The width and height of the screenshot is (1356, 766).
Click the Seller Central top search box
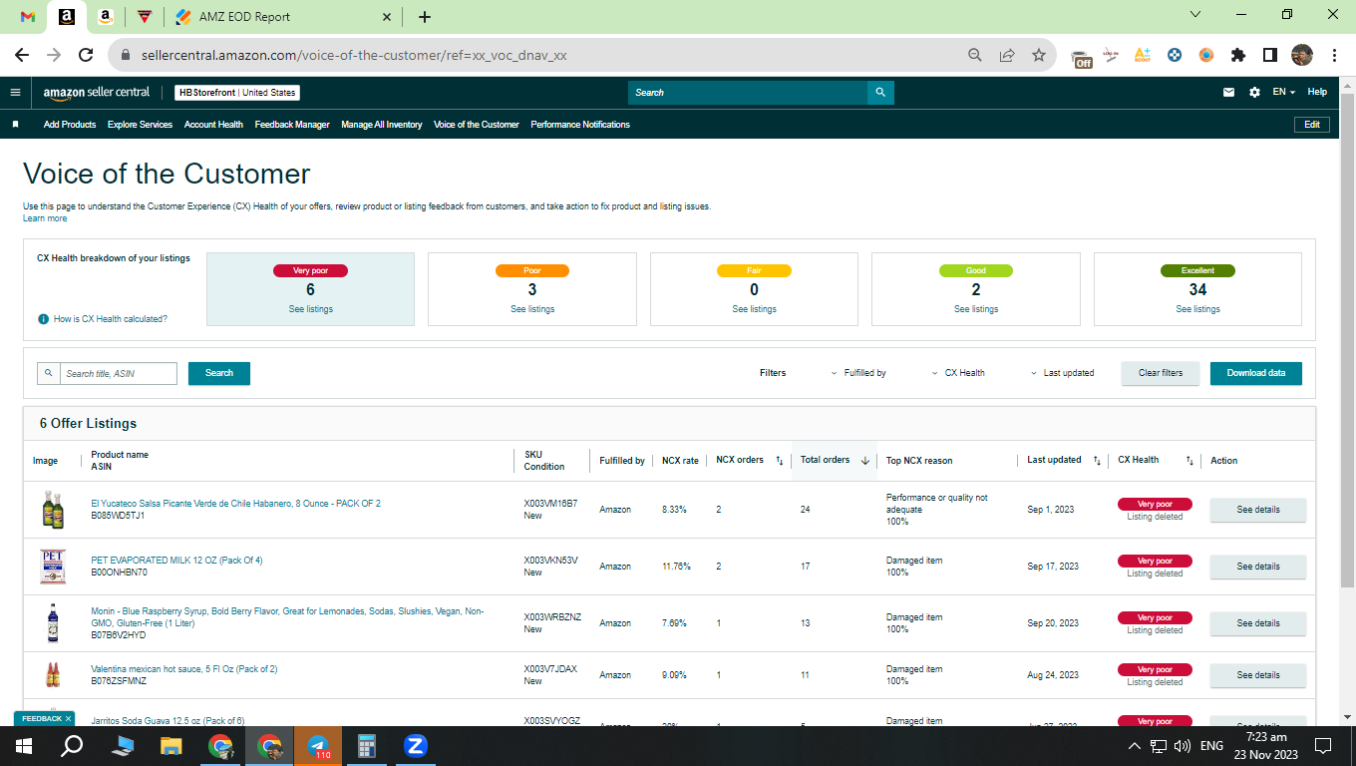click(x=748, y=93)
